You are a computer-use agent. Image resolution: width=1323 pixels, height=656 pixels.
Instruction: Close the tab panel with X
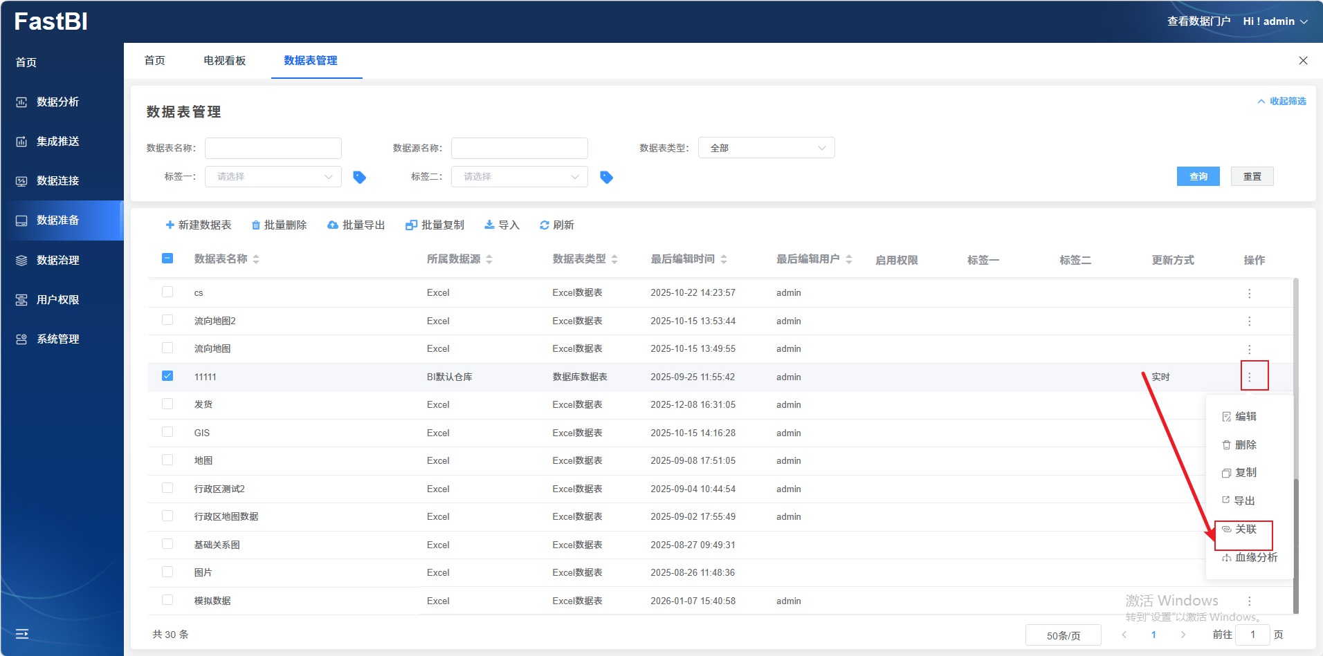click(x=1303, y=61)
